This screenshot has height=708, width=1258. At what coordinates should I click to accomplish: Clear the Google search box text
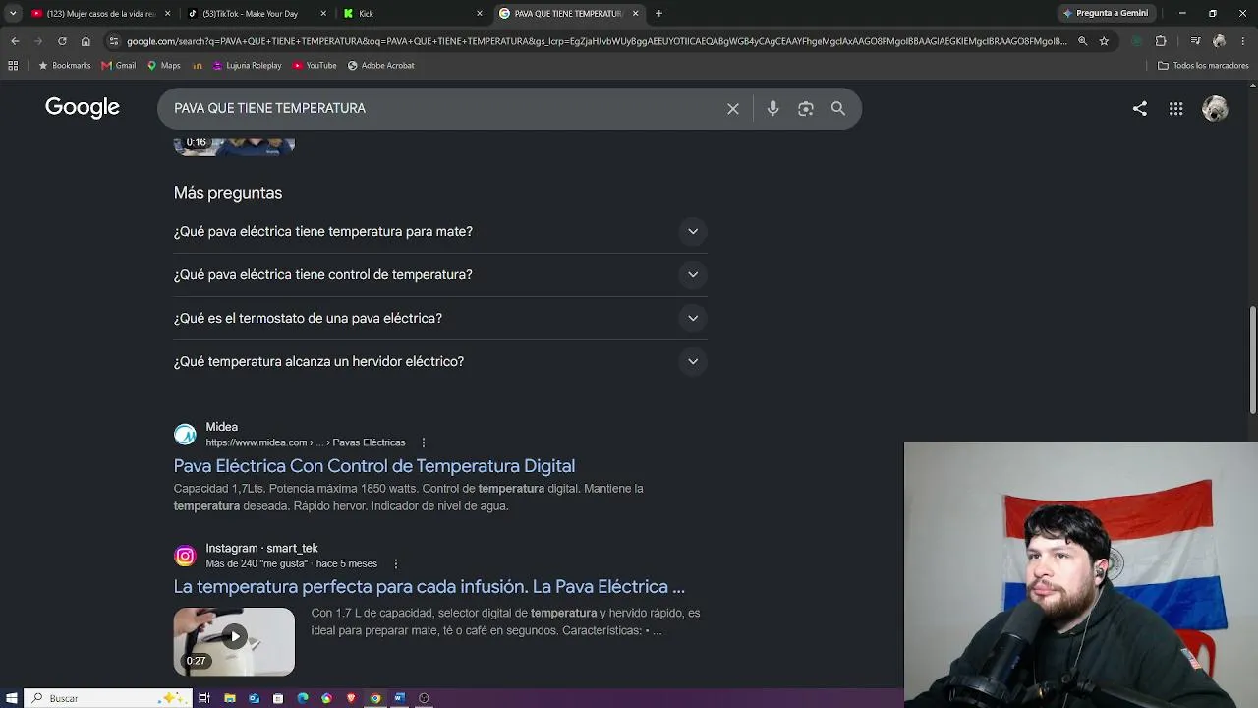pyautogui.click(x=733, y=109)
